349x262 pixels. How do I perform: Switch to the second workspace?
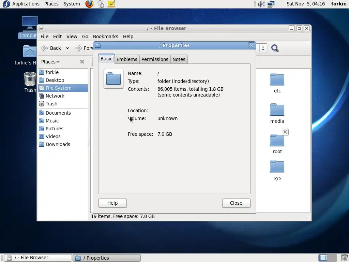[332, 258]
